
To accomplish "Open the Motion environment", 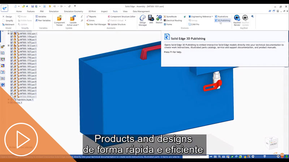I will click(159, 19).
